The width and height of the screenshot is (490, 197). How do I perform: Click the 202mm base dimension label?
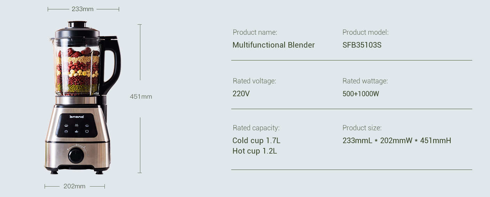coord(75,186)
